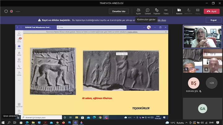
Task: Open the volume control in the system tray
Action: 202,123
